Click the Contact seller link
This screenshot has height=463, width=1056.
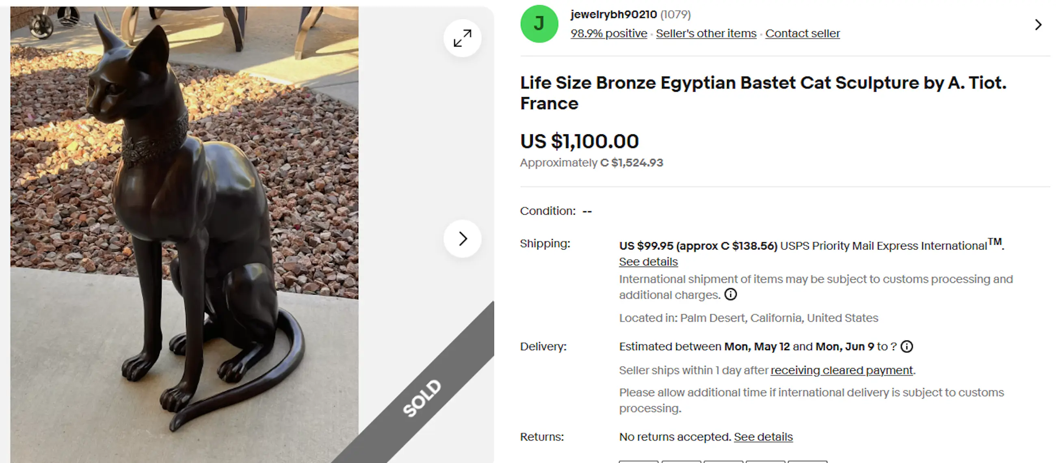click(x=802, y=34)
